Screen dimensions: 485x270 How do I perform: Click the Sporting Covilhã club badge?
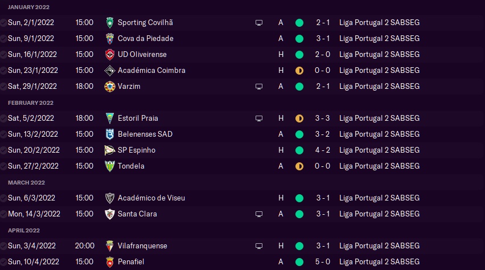[110, 23]
